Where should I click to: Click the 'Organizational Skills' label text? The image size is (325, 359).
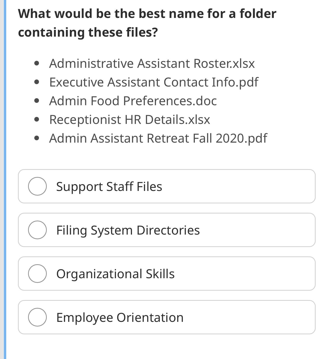pos(115,273)
